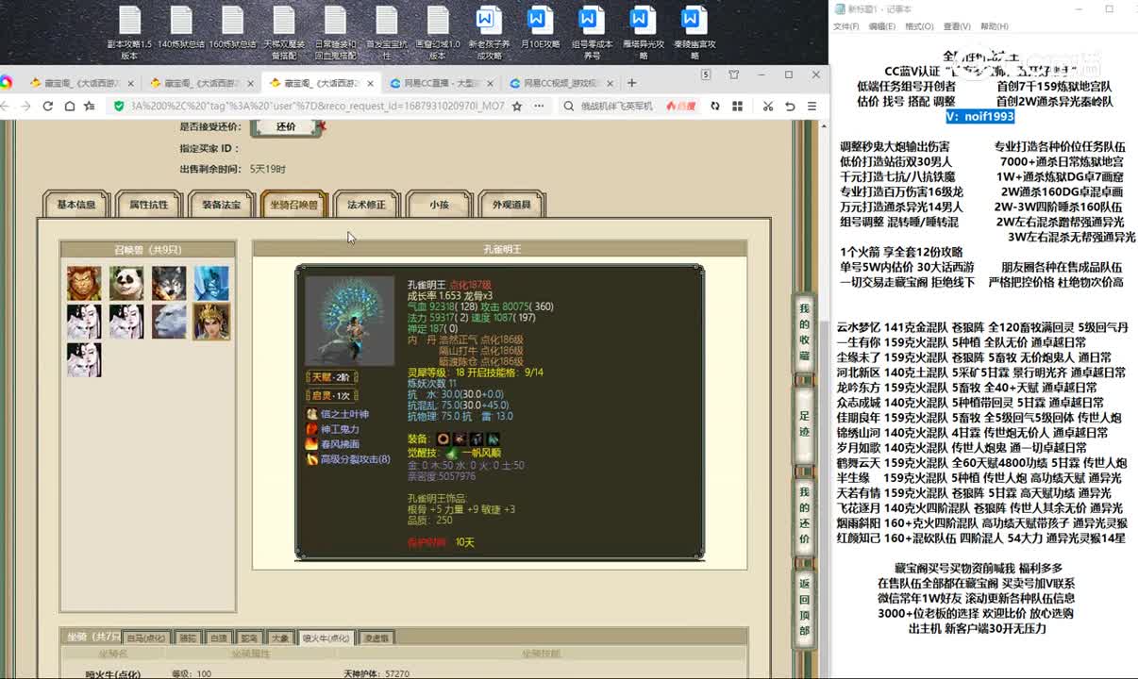
Task: Click the first ring equipment icon
Action: pos(443,439)
